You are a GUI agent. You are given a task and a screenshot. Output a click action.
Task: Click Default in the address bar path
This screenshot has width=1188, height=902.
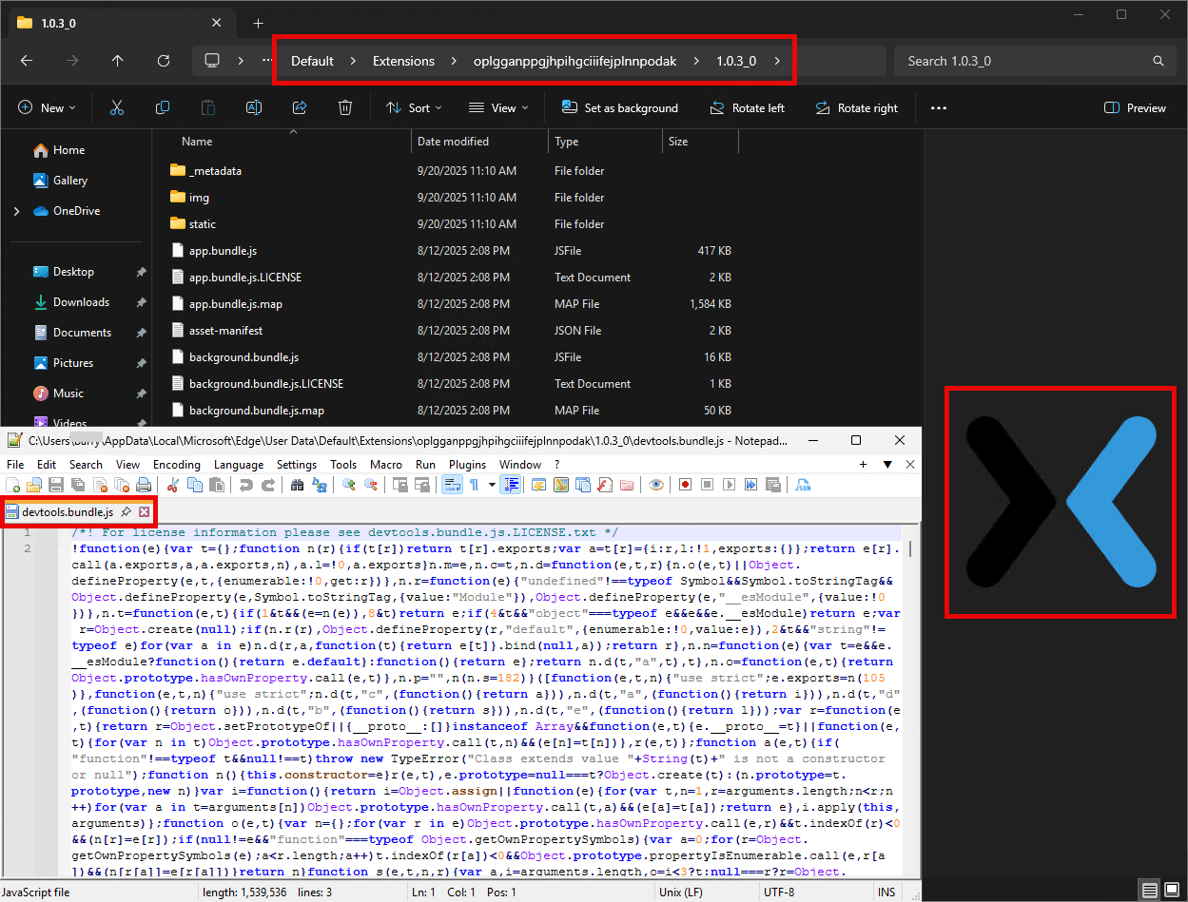pyautogui.click(x=312, y=61)
